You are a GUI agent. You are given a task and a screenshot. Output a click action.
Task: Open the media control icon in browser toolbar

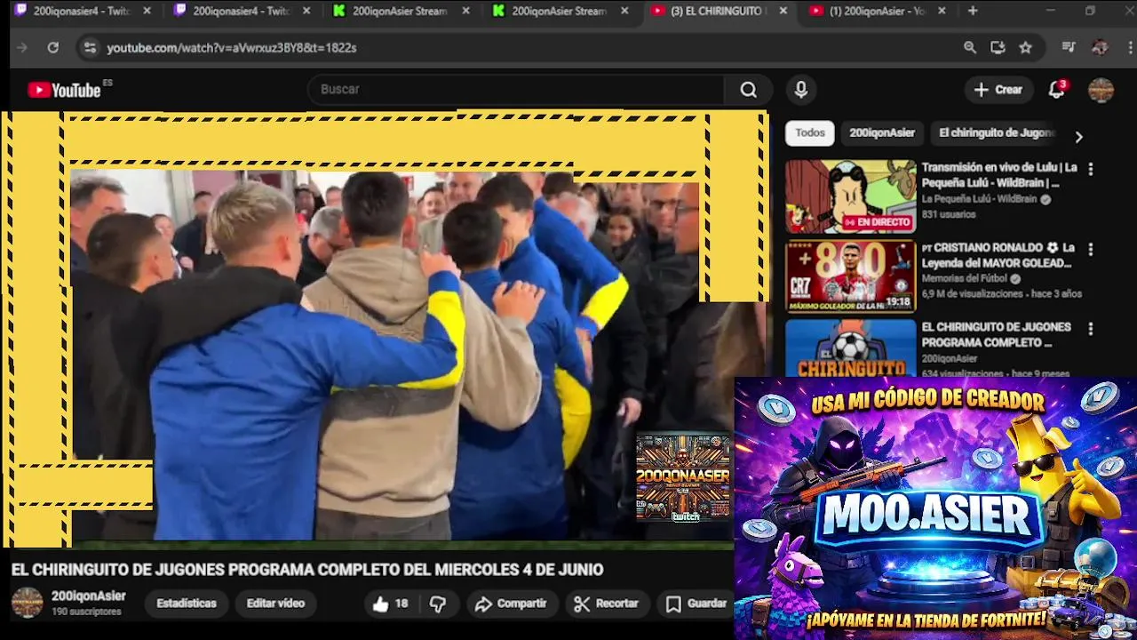click(1069, 48)
